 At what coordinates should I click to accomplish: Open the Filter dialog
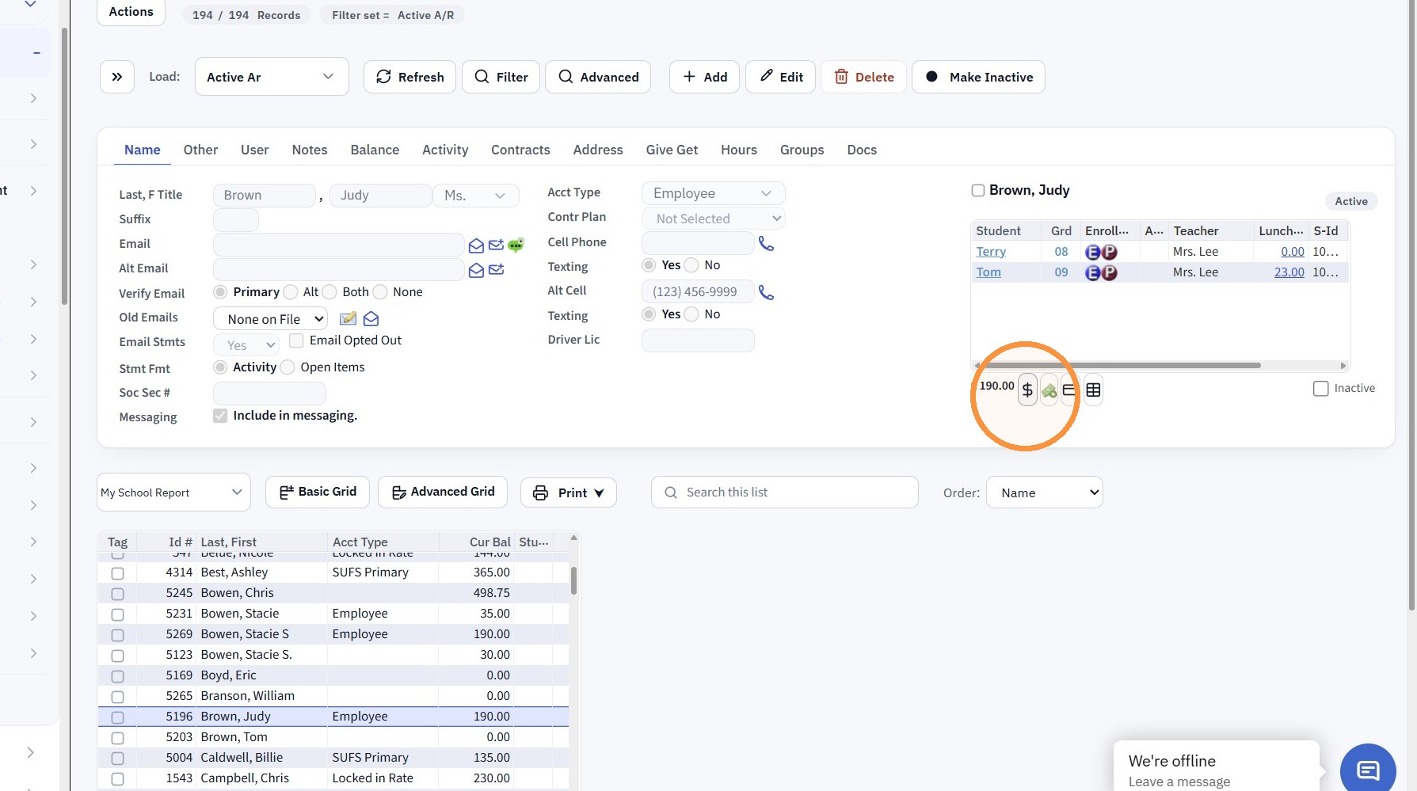coord(501,77)
